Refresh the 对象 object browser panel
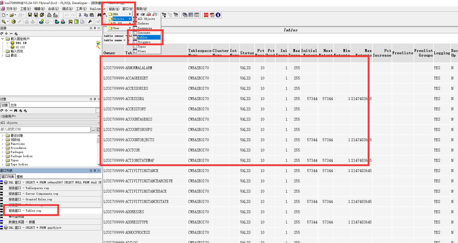Image resolution: width=458 pixels, height=243 pixels. pyautogui.click(x=2, y=111)
